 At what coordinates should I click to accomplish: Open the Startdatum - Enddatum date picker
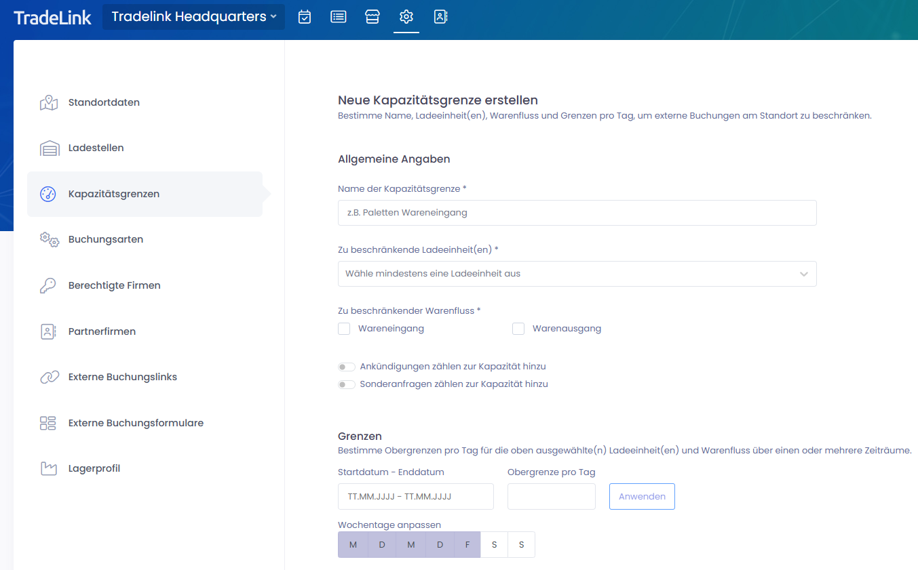click(x=415, y=496)
